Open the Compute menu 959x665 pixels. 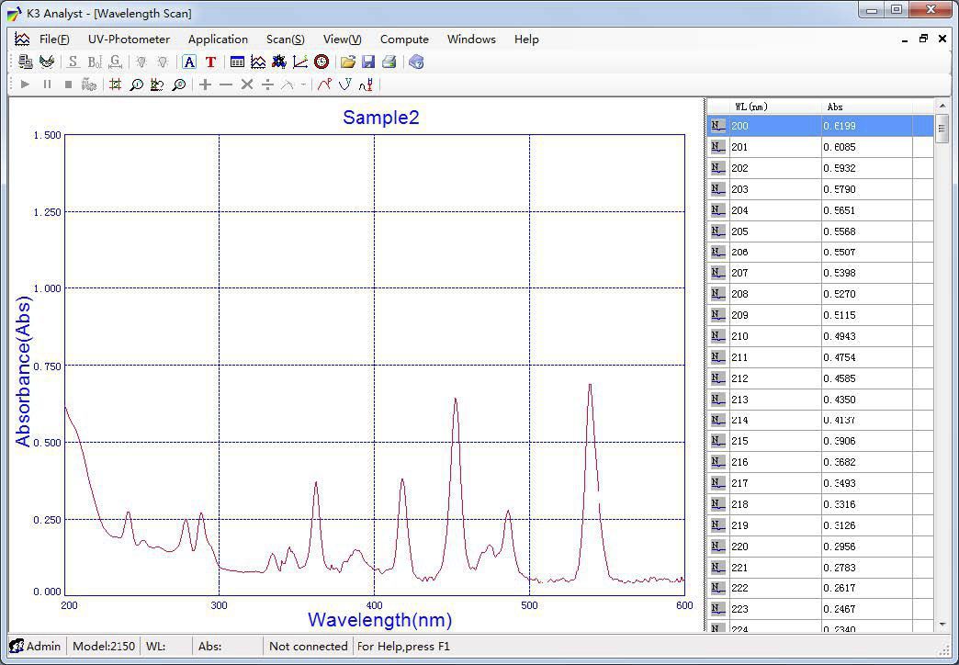click(404, 39)
